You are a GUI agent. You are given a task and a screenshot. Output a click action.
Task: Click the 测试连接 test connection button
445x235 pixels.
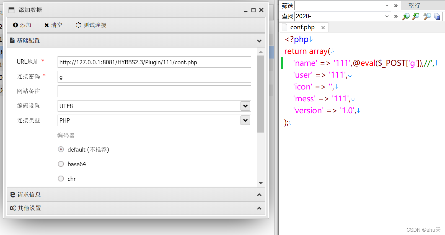[x=91, y=25]
